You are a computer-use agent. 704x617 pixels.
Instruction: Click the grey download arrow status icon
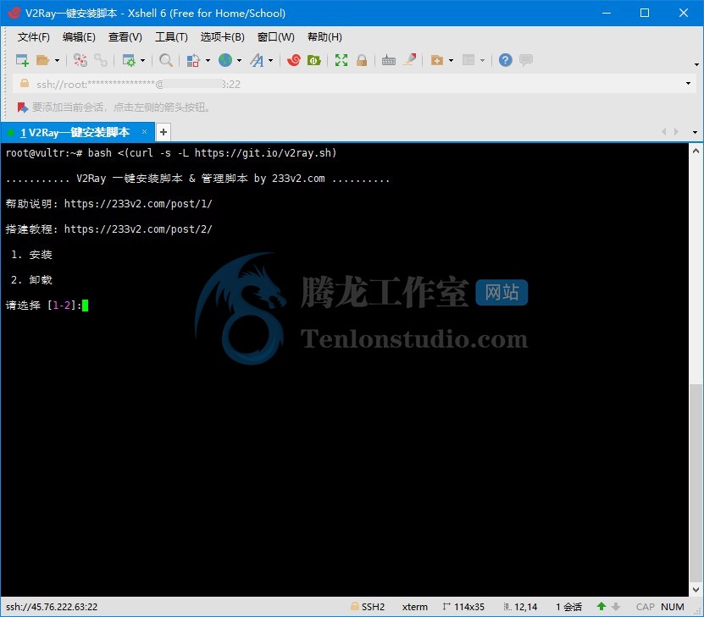click(x=616, y=607)
